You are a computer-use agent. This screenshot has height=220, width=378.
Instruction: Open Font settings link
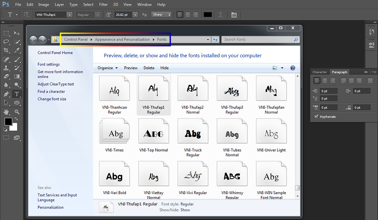48,64
